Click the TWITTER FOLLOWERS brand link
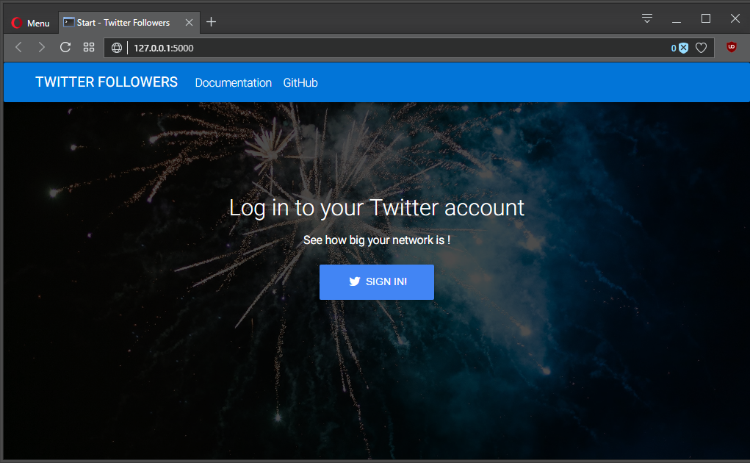 [x=107, y=82]
